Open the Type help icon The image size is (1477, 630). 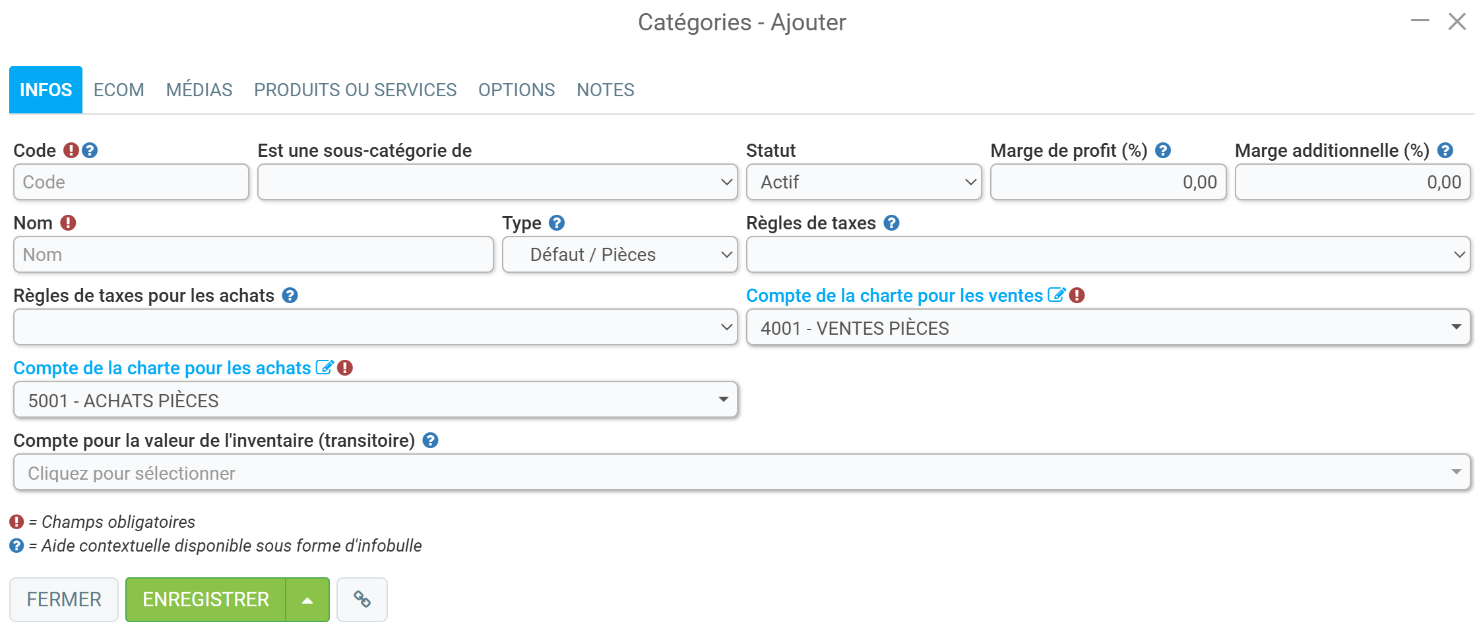557,223
